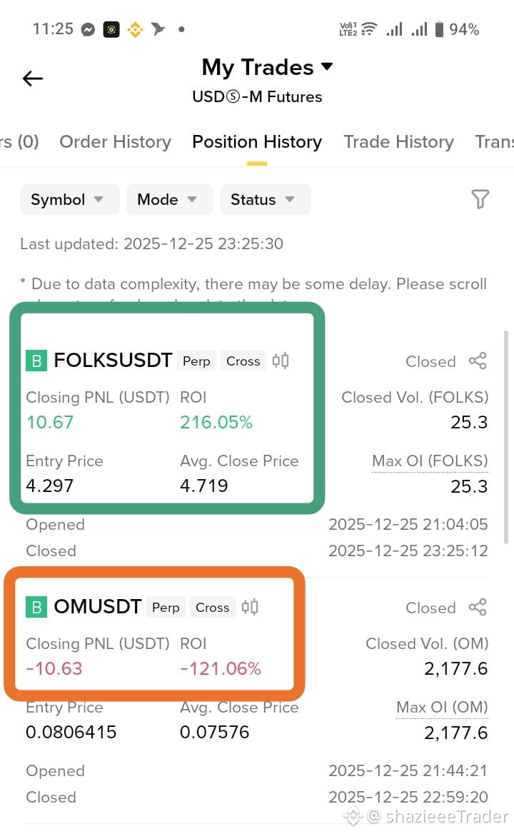The image size is (514, 834).
Task: Tap the back arrow icon
Action: [x=32, y=79]
